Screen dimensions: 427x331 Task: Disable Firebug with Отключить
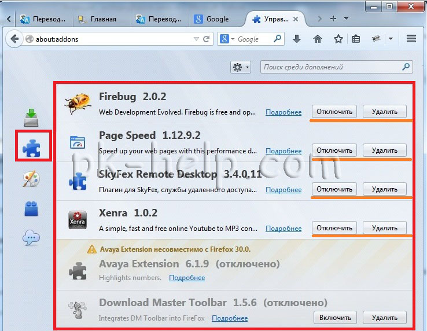(x=334, y=112)
